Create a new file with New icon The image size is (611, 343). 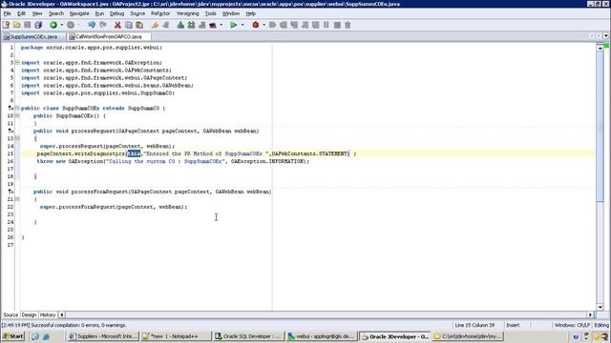click(x=6, y=25)
